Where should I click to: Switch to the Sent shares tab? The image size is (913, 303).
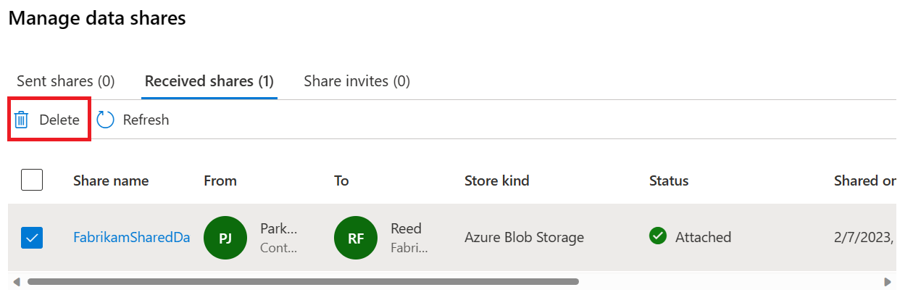click(66, 81)
